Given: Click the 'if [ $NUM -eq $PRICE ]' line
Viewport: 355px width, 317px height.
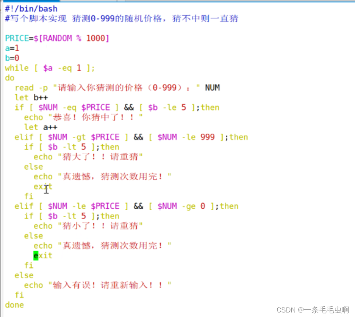Looking at the screenshot, I should click(x=117, y=107).
